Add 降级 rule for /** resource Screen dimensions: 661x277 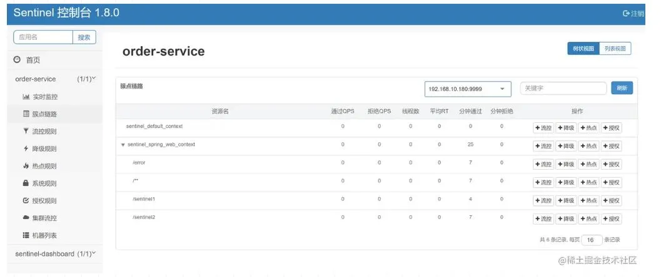click(566, 182)
